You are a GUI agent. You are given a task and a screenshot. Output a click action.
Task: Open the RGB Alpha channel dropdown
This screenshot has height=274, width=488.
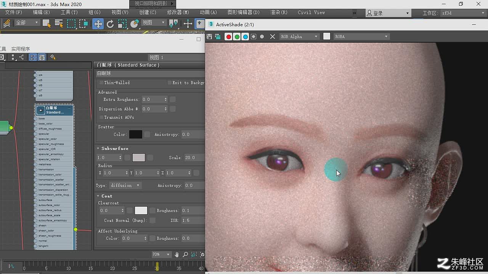click(299, 37)
